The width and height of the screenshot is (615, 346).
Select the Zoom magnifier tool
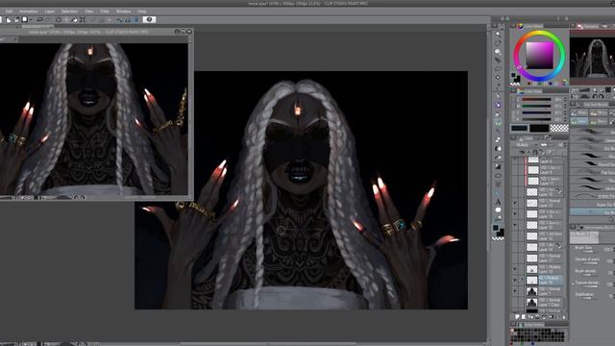pos(498,35)
